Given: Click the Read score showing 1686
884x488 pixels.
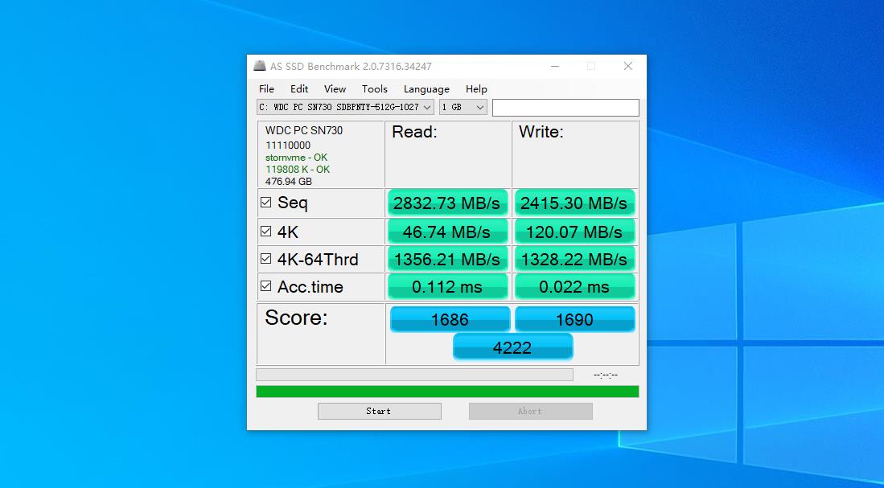Looking at the screenshot, I should click(x=449, y=319).
